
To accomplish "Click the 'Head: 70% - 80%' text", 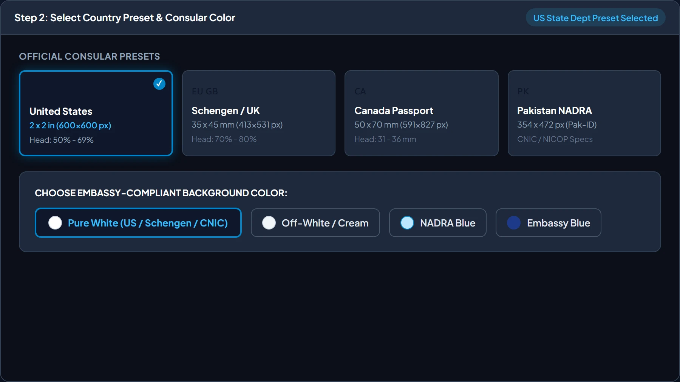I will [x=224, y=139].
